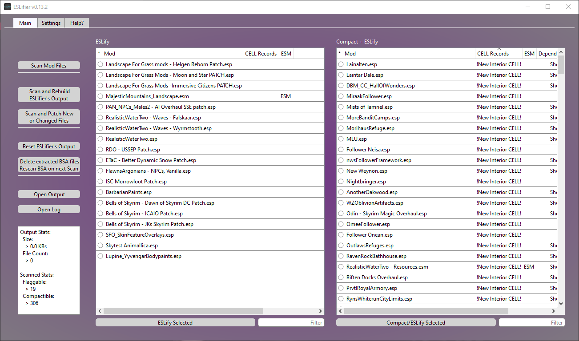
Task: Select the BarbarianPaints.esp checkbox
Action: coord(101,192)
